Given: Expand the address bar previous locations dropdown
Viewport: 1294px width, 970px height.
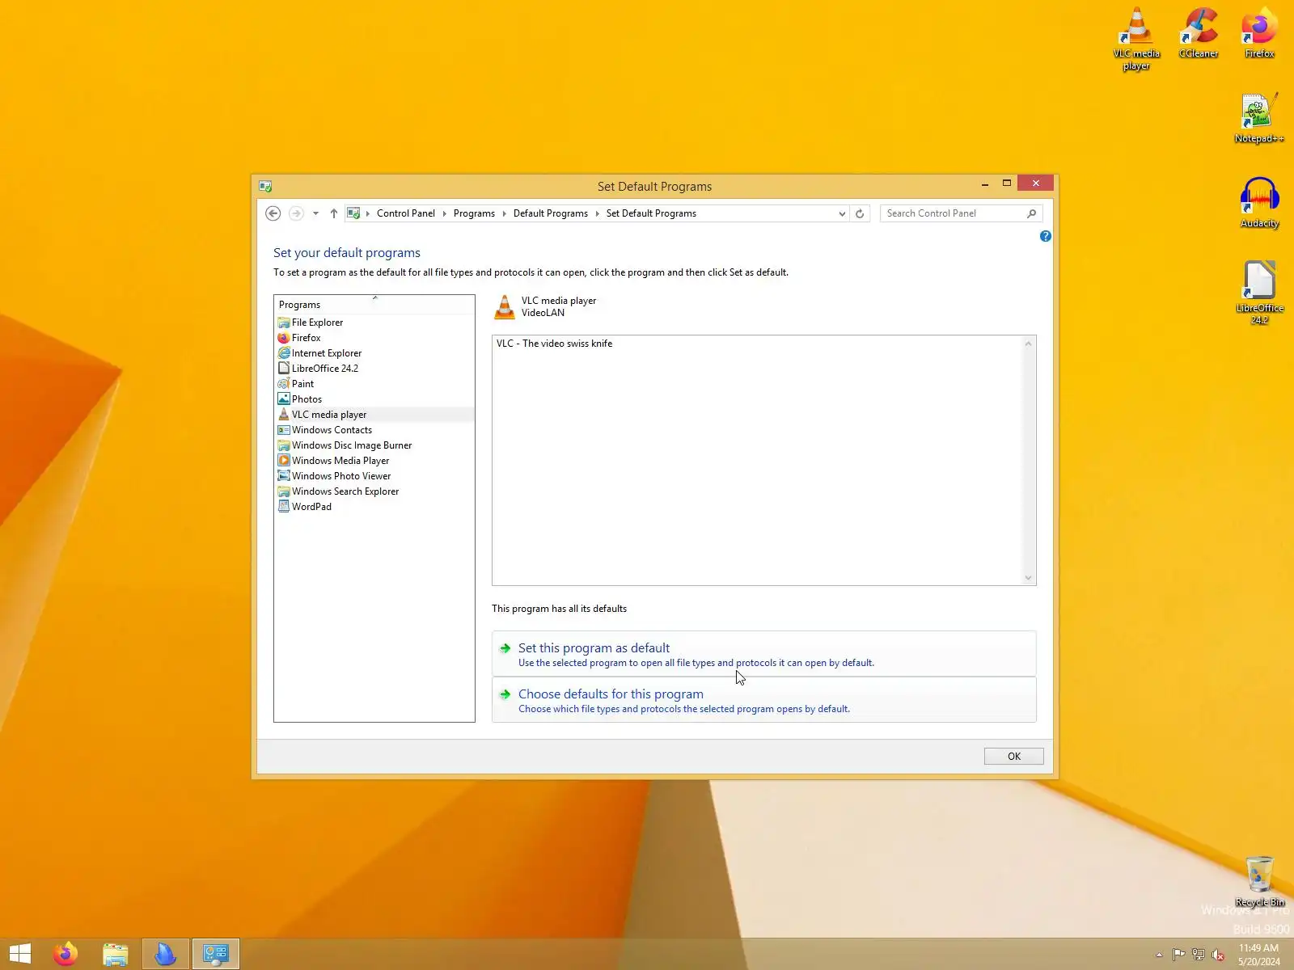Looking at the screenshot, I should tap(842, 213).
